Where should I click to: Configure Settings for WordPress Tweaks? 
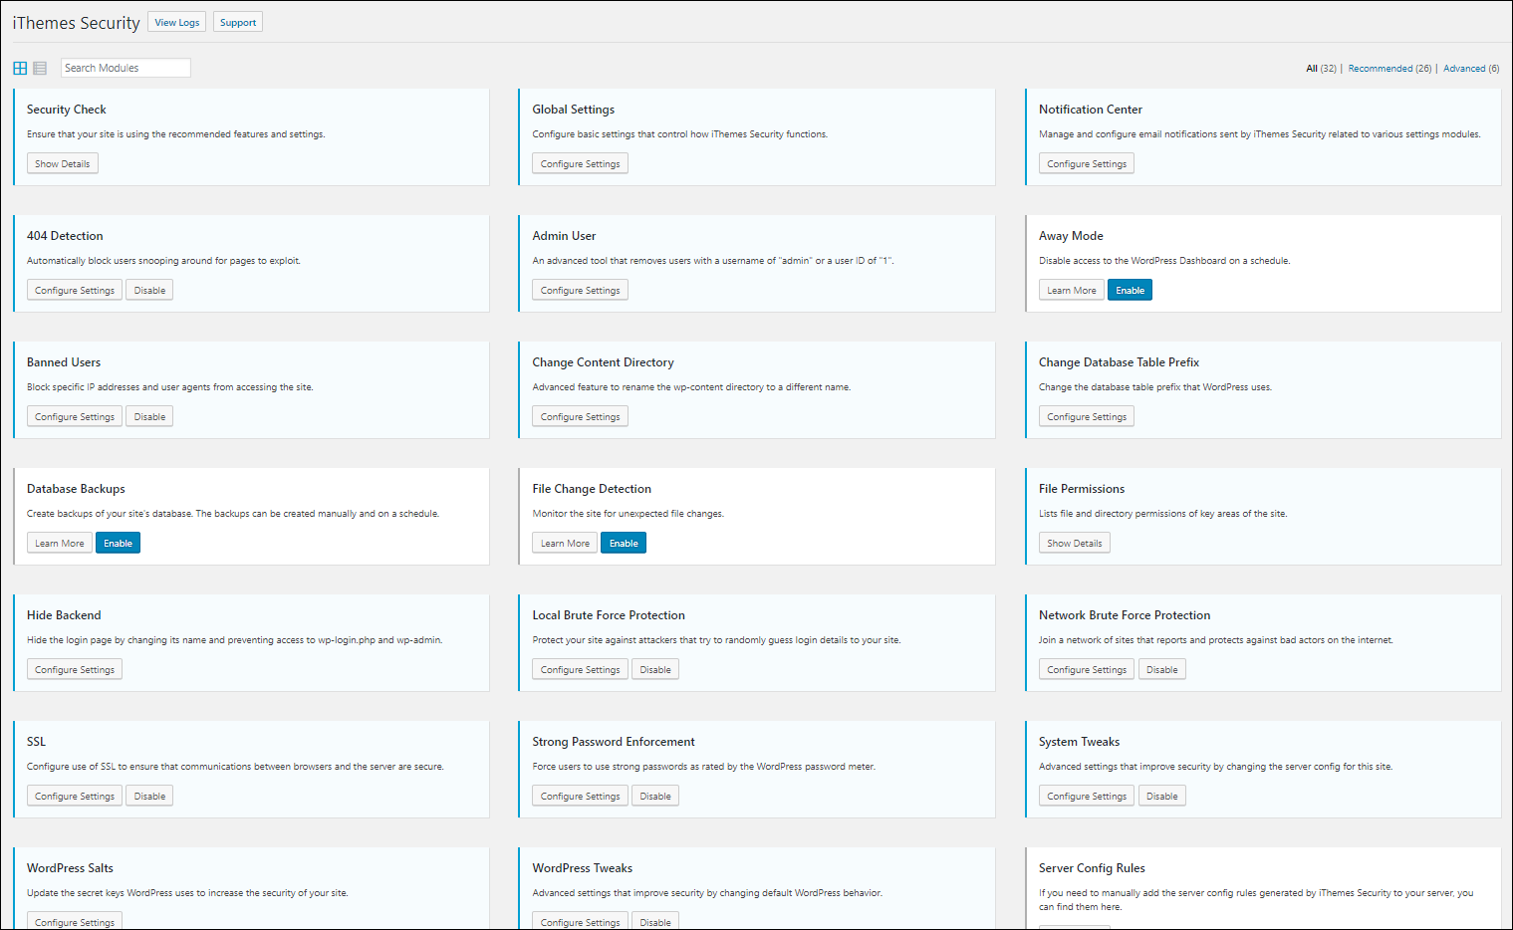pos(580,921)
